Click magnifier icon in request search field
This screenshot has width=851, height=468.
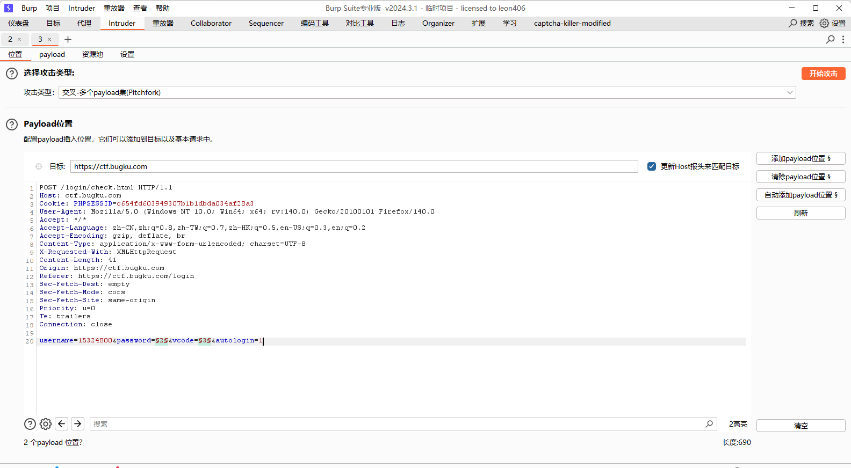pos(709,424)
